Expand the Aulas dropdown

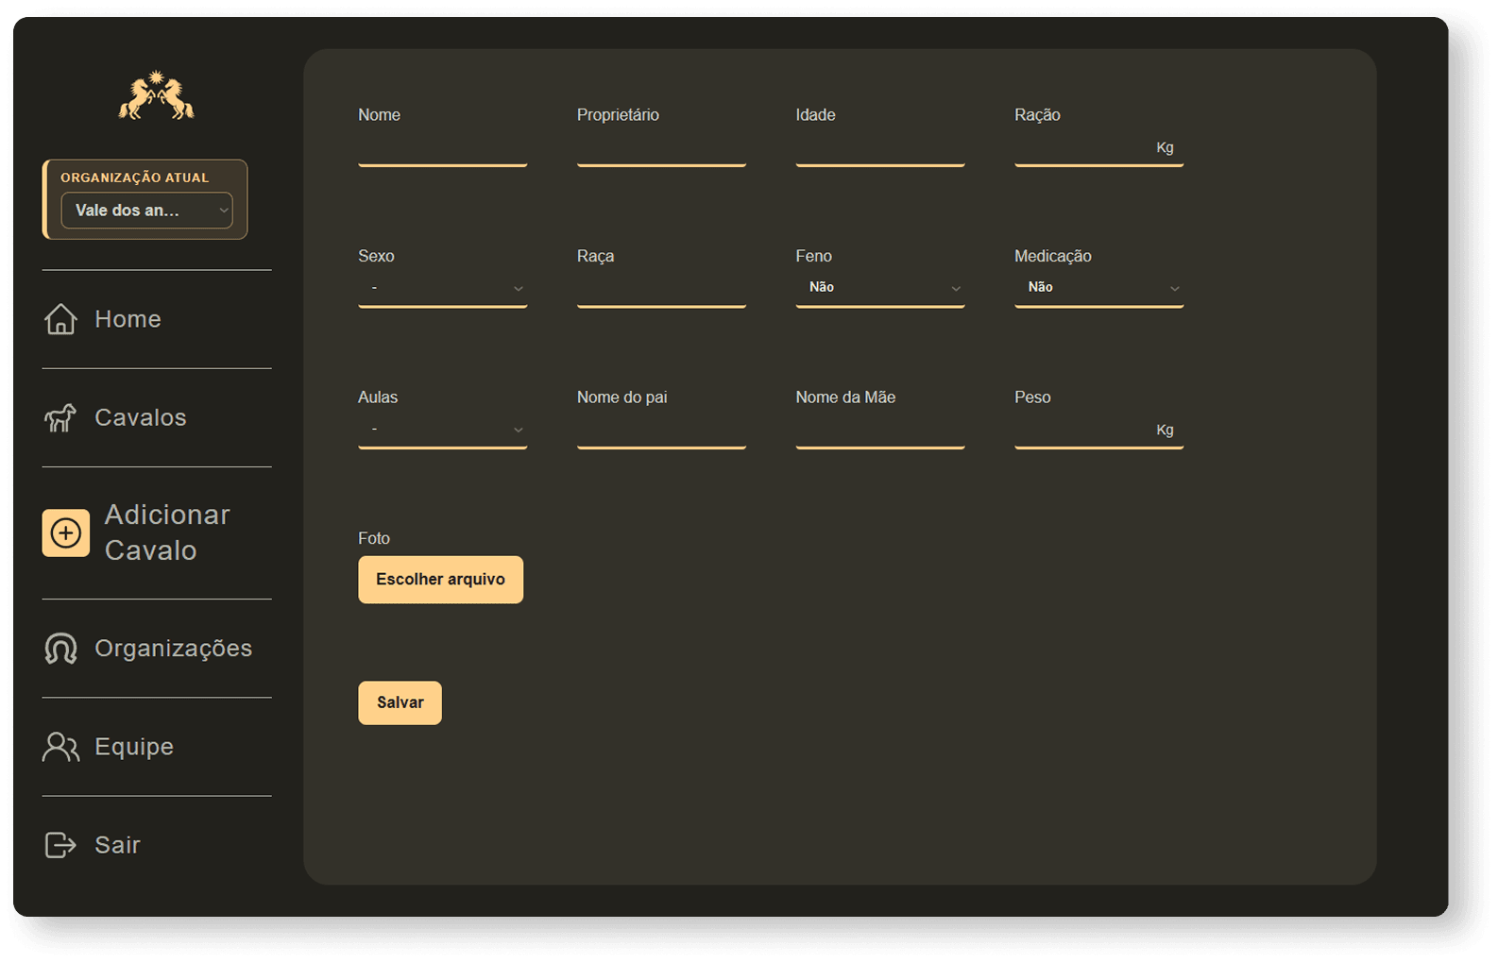point(442,430)
